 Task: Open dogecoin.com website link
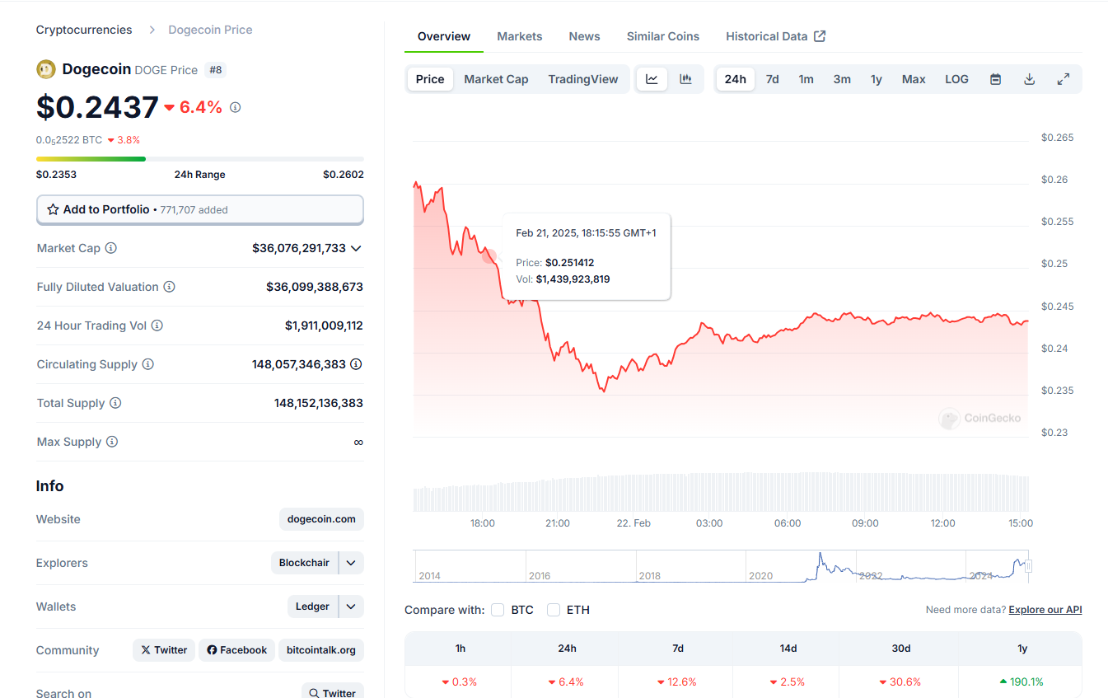321,519
